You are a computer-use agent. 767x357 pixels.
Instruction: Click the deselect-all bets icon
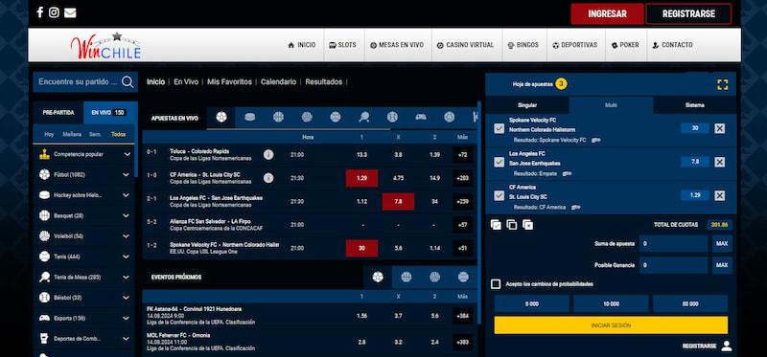[512, 225]
